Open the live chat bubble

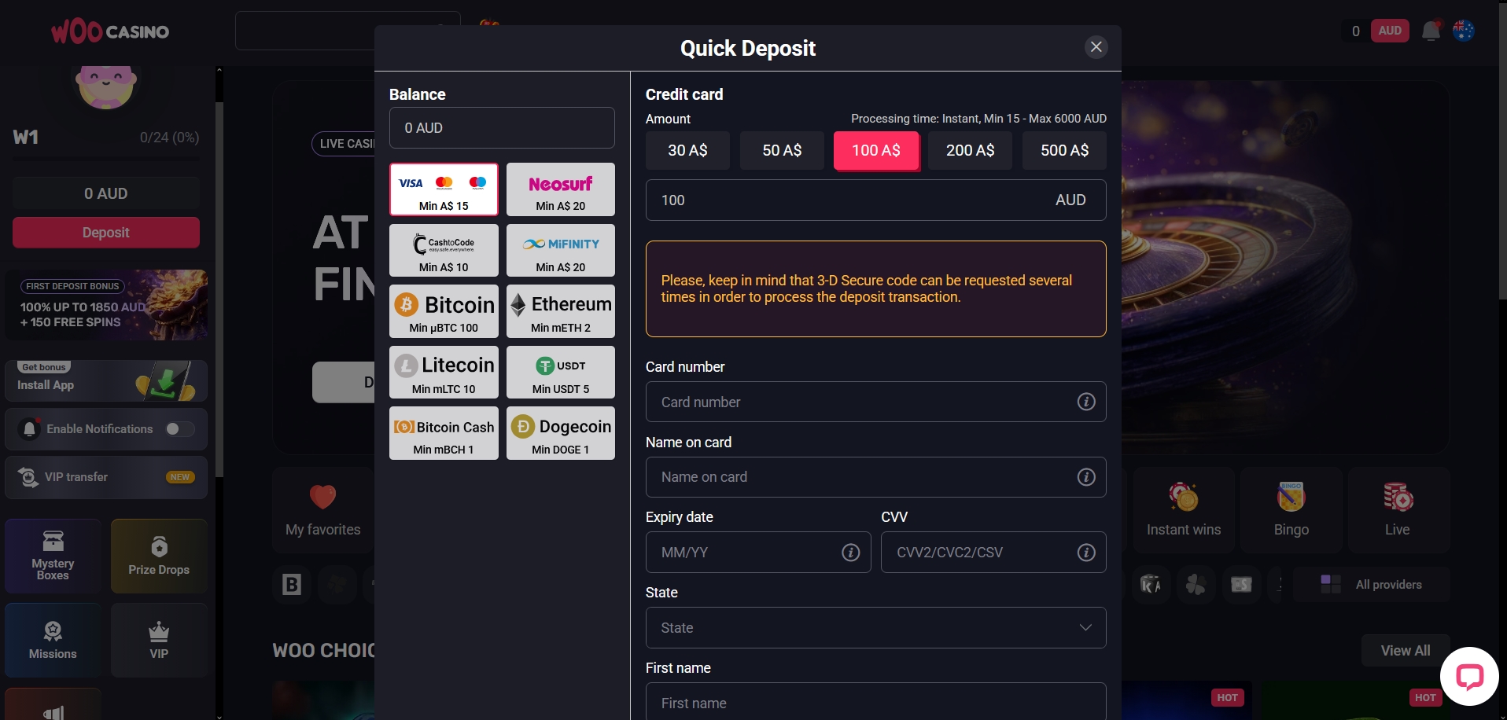(x=1469, y=677)
